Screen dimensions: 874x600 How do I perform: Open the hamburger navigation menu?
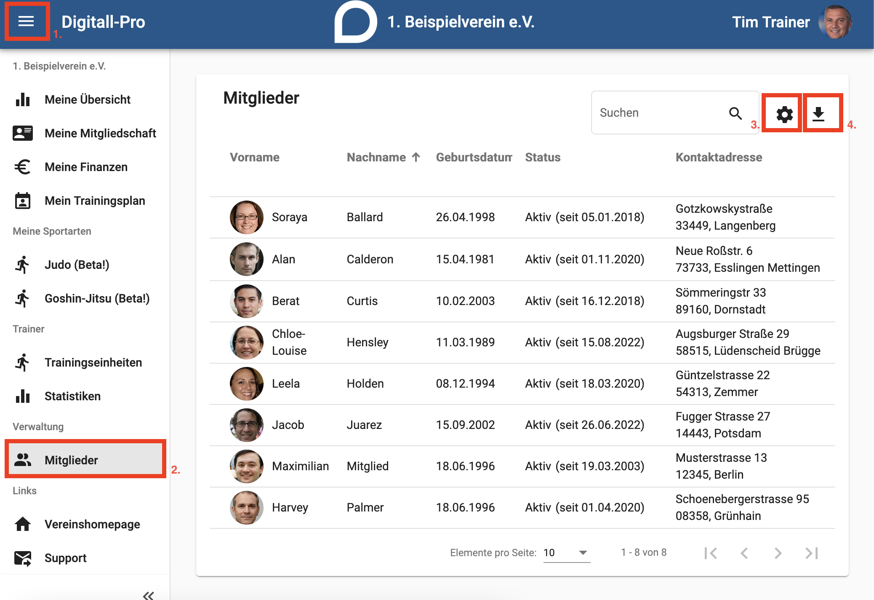pyautogui.click(x=26, y=21)
